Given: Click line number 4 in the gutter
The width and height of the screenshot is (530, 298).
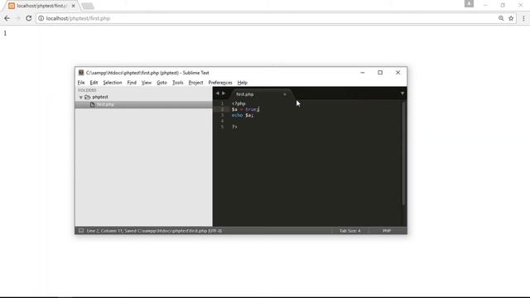Looking at the screenshot, I should pyautogui.click(x=222, y=121).
